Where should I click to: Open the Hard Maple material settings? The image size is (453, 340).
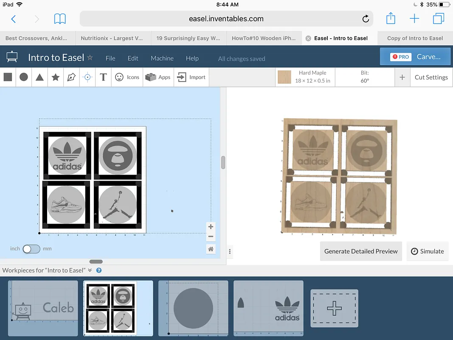click(305, 77)
